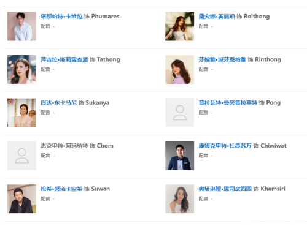Open the actress name link 黛安娜•芙丽珀

coord(217,17)
